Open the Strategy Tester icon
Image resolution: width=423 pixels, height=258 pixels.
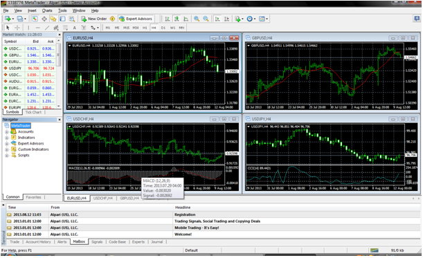(x=72, y=19)
